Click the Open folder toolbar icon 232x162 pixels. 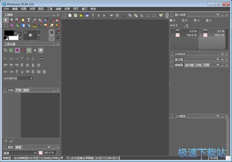click(81, 15)
